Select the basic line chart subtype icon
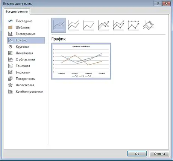The image size is (173, 161). (59, 25)
